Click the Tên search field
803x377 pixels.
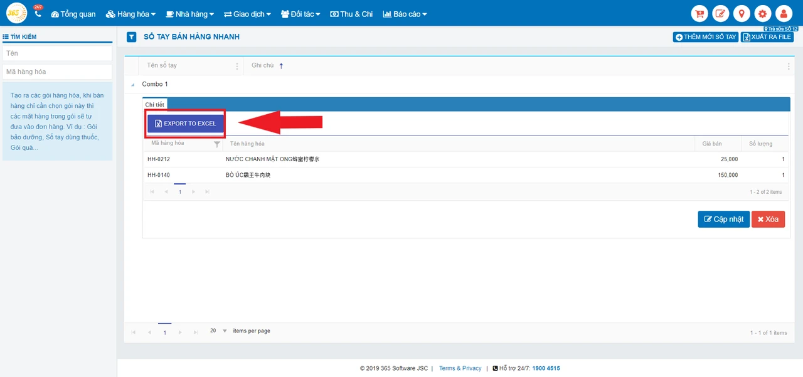click(57, 53)
